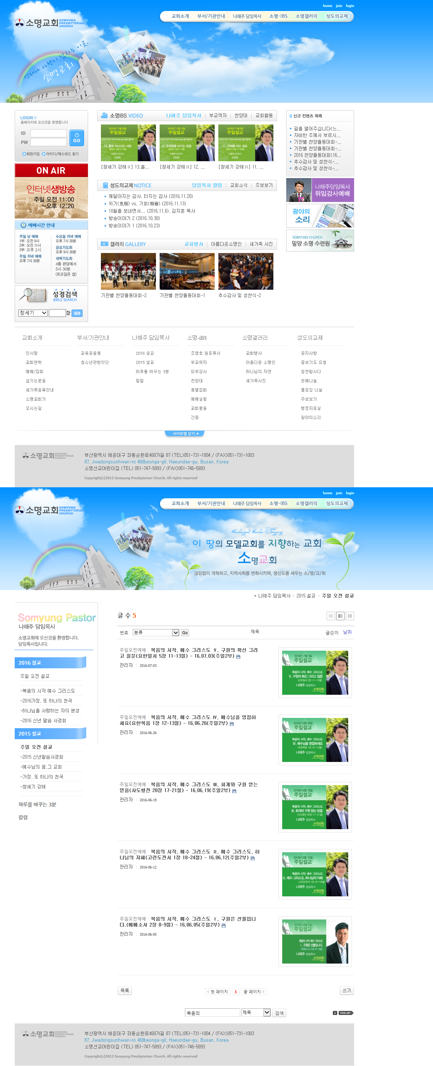
Task: Click the Go button next to 분류
Action: 185,633
